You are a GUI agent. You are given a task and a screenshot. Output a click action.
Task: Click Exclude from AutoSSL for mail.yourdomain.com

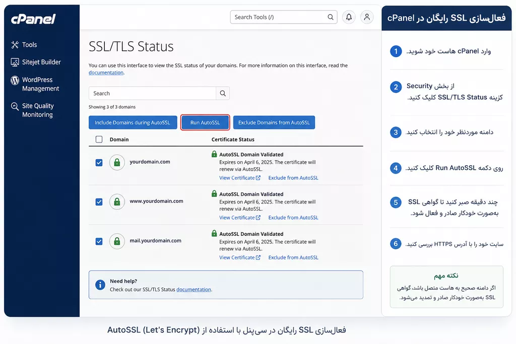pyautogui.click(x=293, y=257)
